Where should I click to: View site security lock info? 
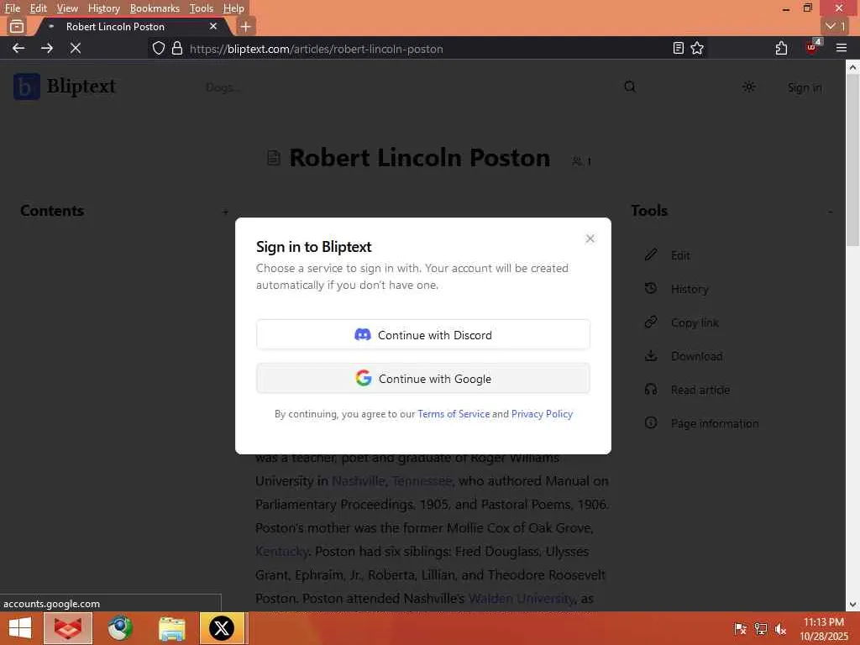point(176,48)
